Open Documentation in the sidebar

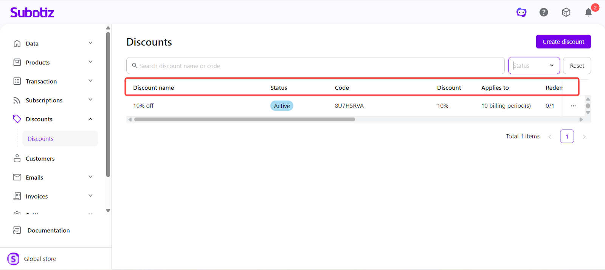[48, 230]
